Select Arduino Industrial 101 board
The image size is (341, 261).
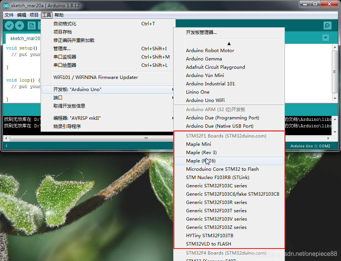pyautogui.click(x=229, y=84)
